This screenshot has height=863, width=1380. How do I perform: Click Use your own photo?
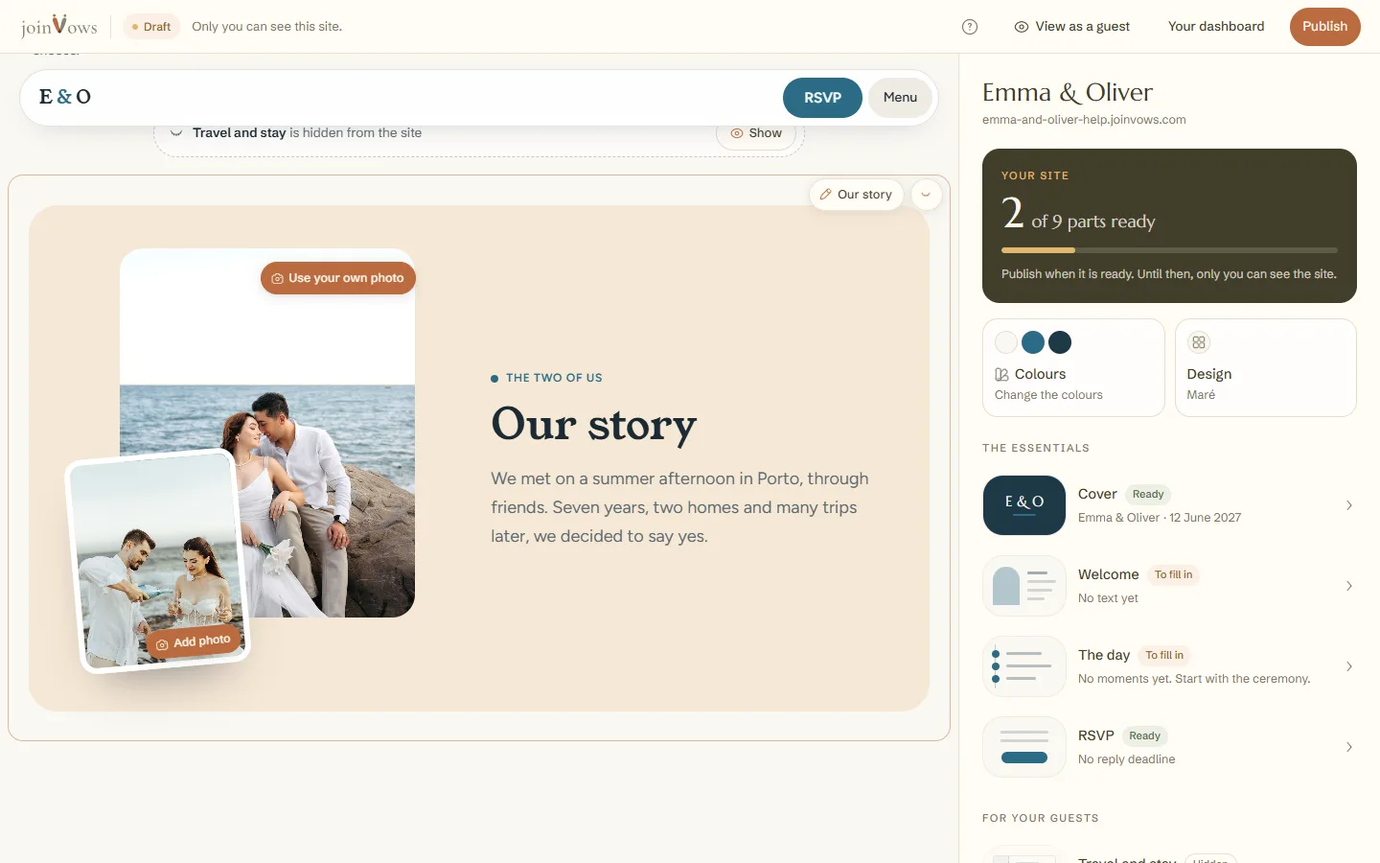[338, 278]
